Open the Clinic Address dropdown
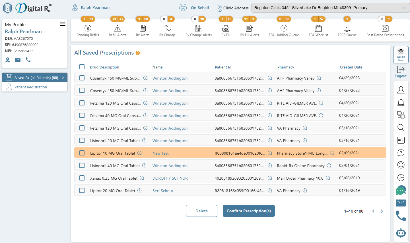The height and width of the screenshot is (243, 410). point(331,8)
